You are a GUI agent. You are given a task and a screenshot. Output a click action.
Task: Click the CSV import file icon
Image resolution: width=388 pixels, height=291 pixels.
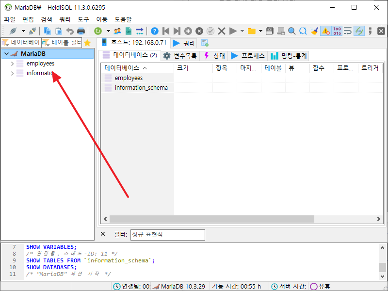(x=129, y=31)
